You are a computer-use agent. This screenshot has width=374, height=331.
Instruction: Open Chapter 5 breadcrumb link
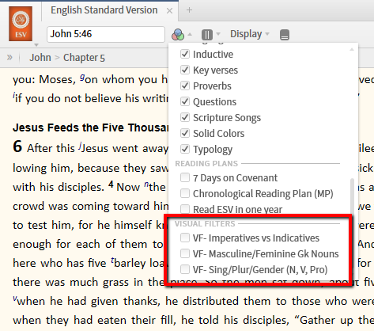(x=84, y=58)
